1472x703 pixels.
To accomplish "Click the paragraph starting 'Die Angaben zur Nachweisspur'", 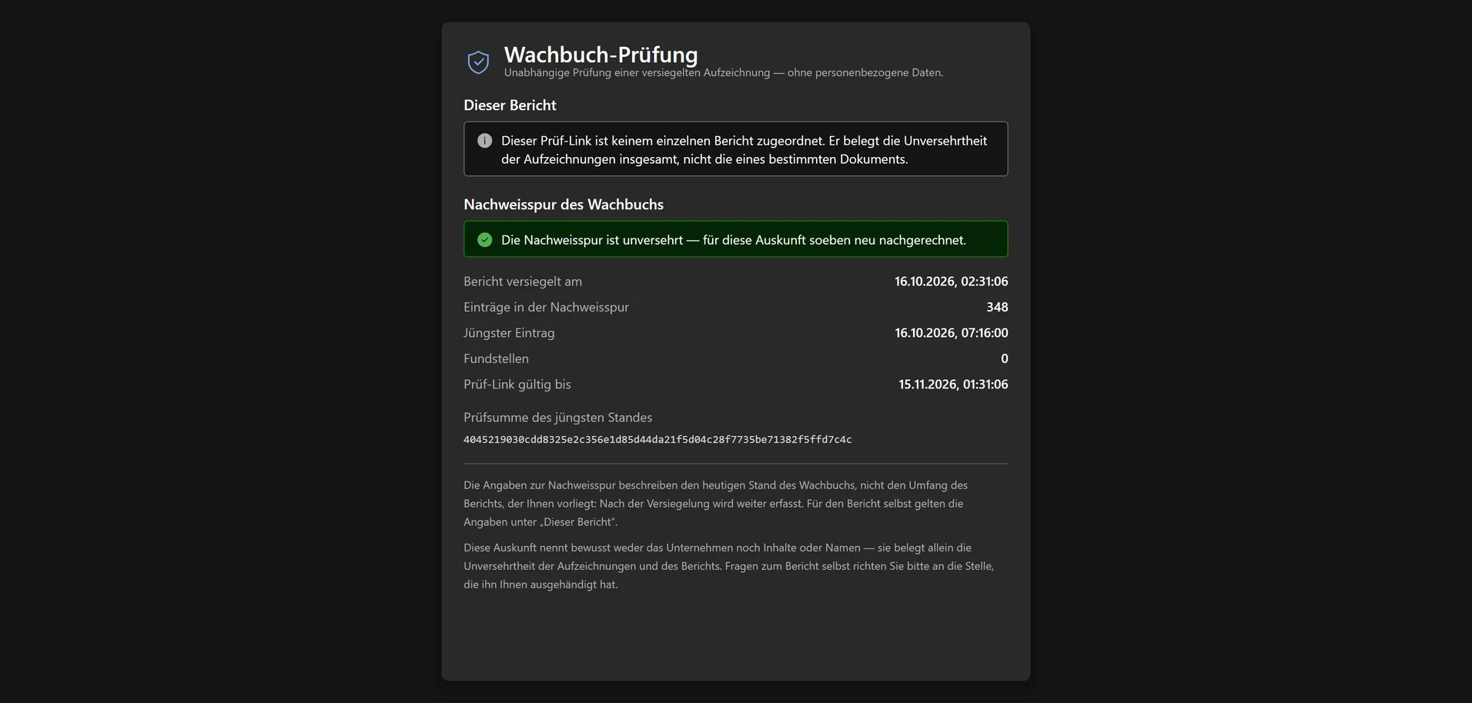I will pos(715,504).
